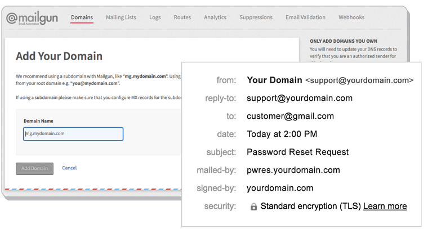This screenshot has width=428, height=229.
Task: Open the Logs tab
Action: point(155,17)
